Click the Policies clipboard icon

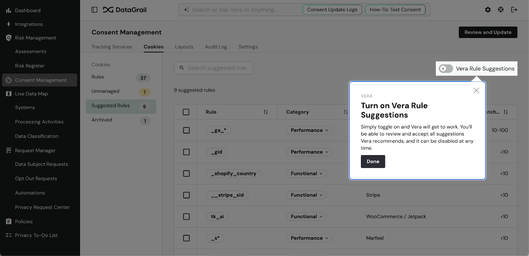pyautogui.click(x=9, y=221)
